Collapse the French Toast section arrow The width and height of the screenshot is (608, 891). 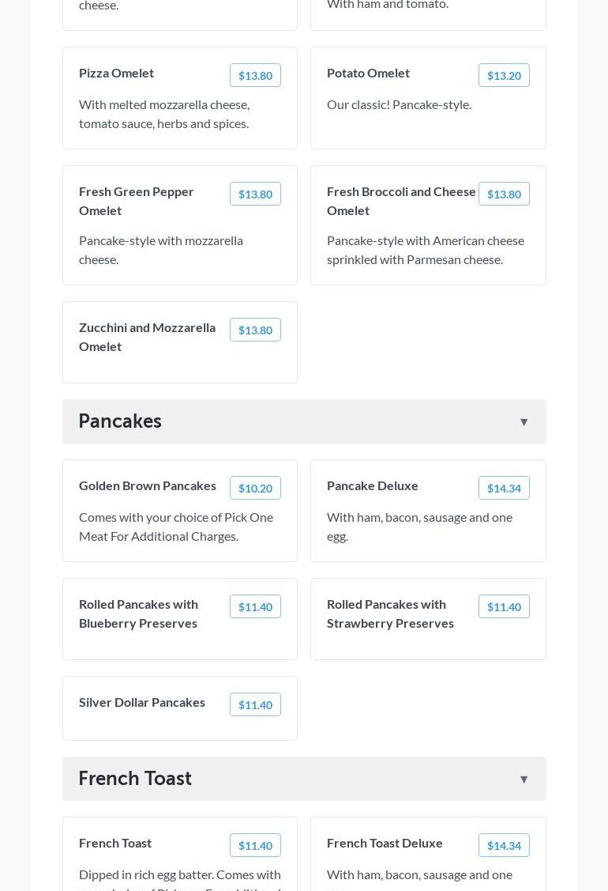click(x=524, y=780)
